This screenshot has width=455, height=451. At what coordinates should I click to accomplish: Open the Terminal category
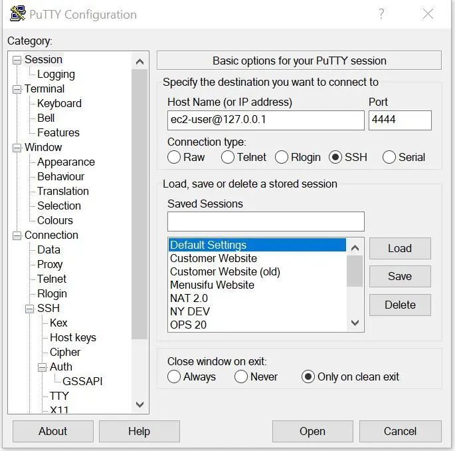click(x=45, y=89)
